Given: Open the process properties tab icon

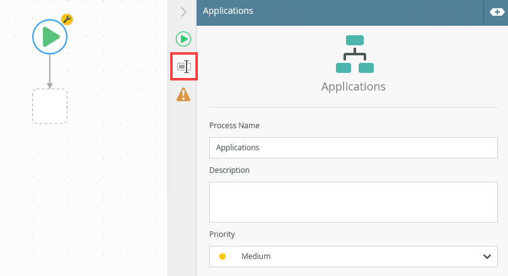Looking at the screenshot, I should pyautogui.click(x=183, y=67).
